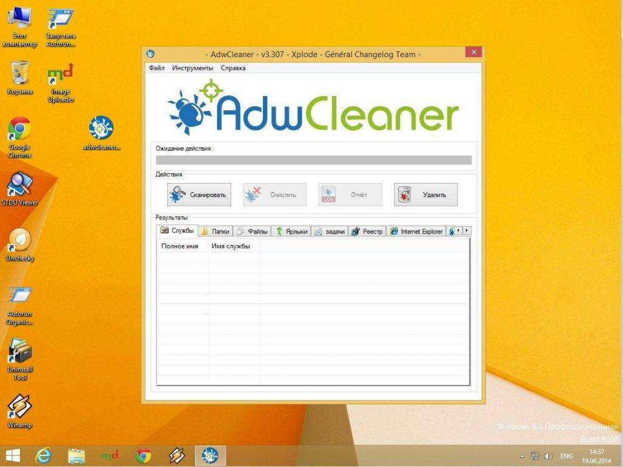The width and height of the screenshot is (623, 467).
Task: Open the Файл menu
Action: point(156,68)
